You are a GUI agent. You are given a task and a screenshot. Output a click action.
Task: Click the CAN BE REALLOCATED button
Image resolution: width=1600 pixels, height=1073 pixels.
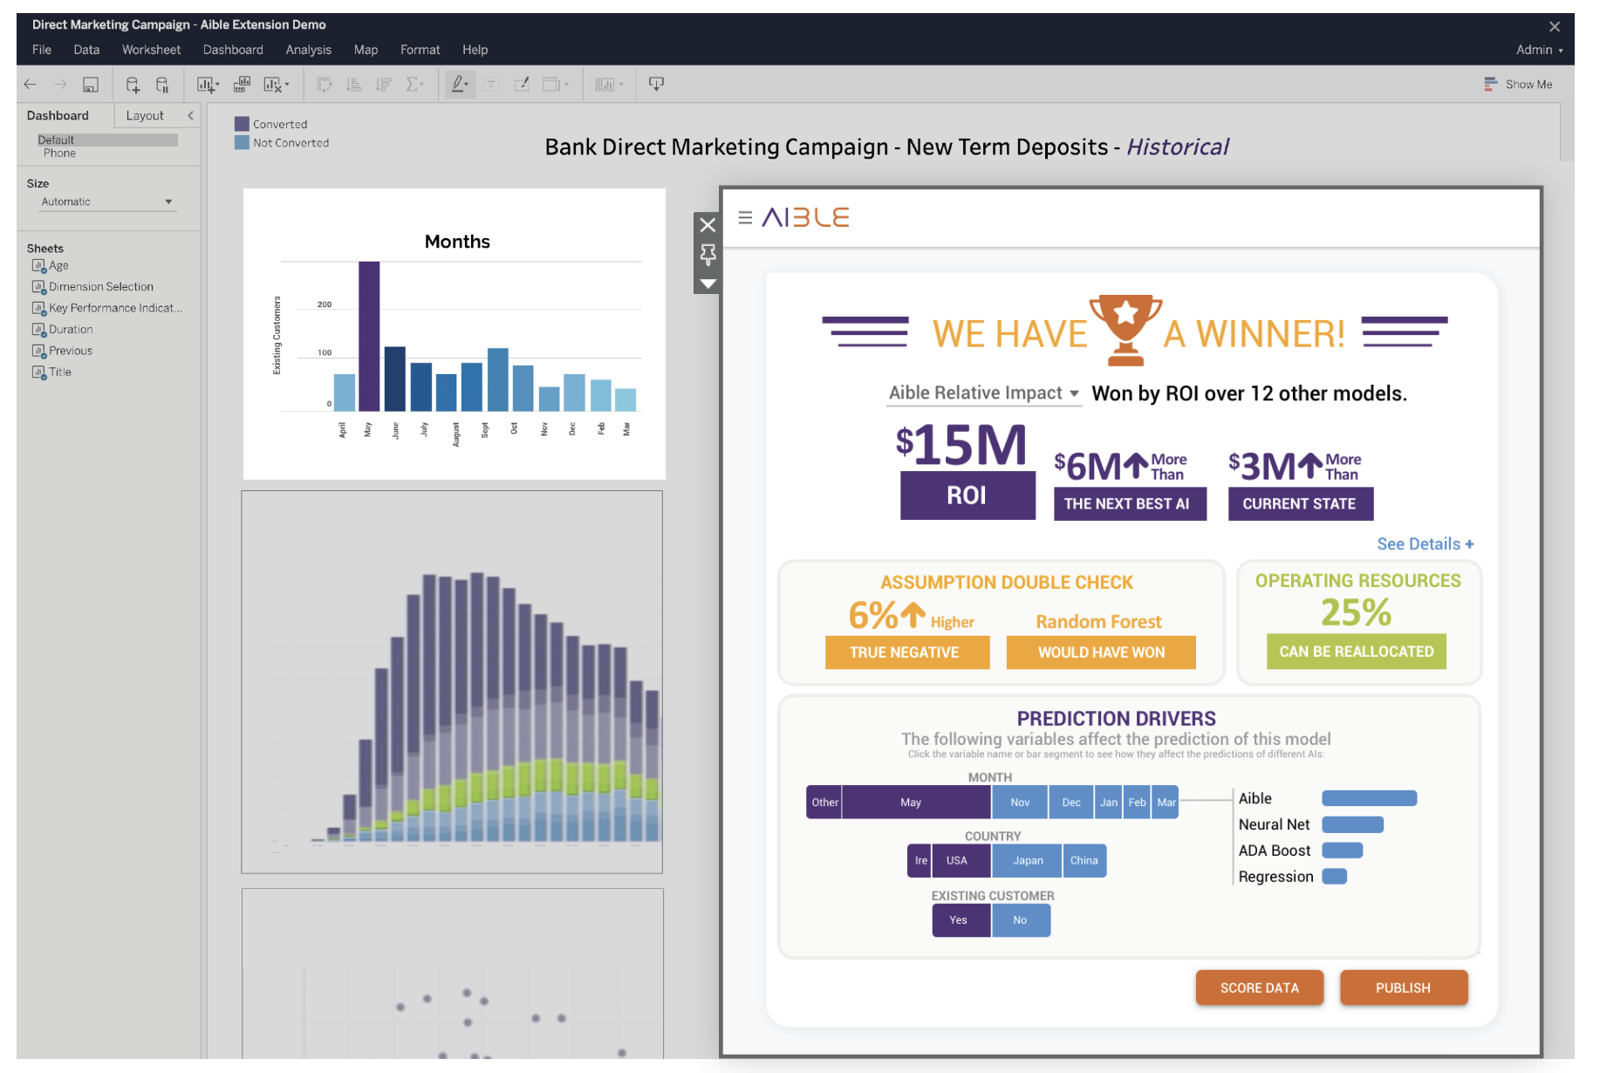click(x=1356, y=652)
